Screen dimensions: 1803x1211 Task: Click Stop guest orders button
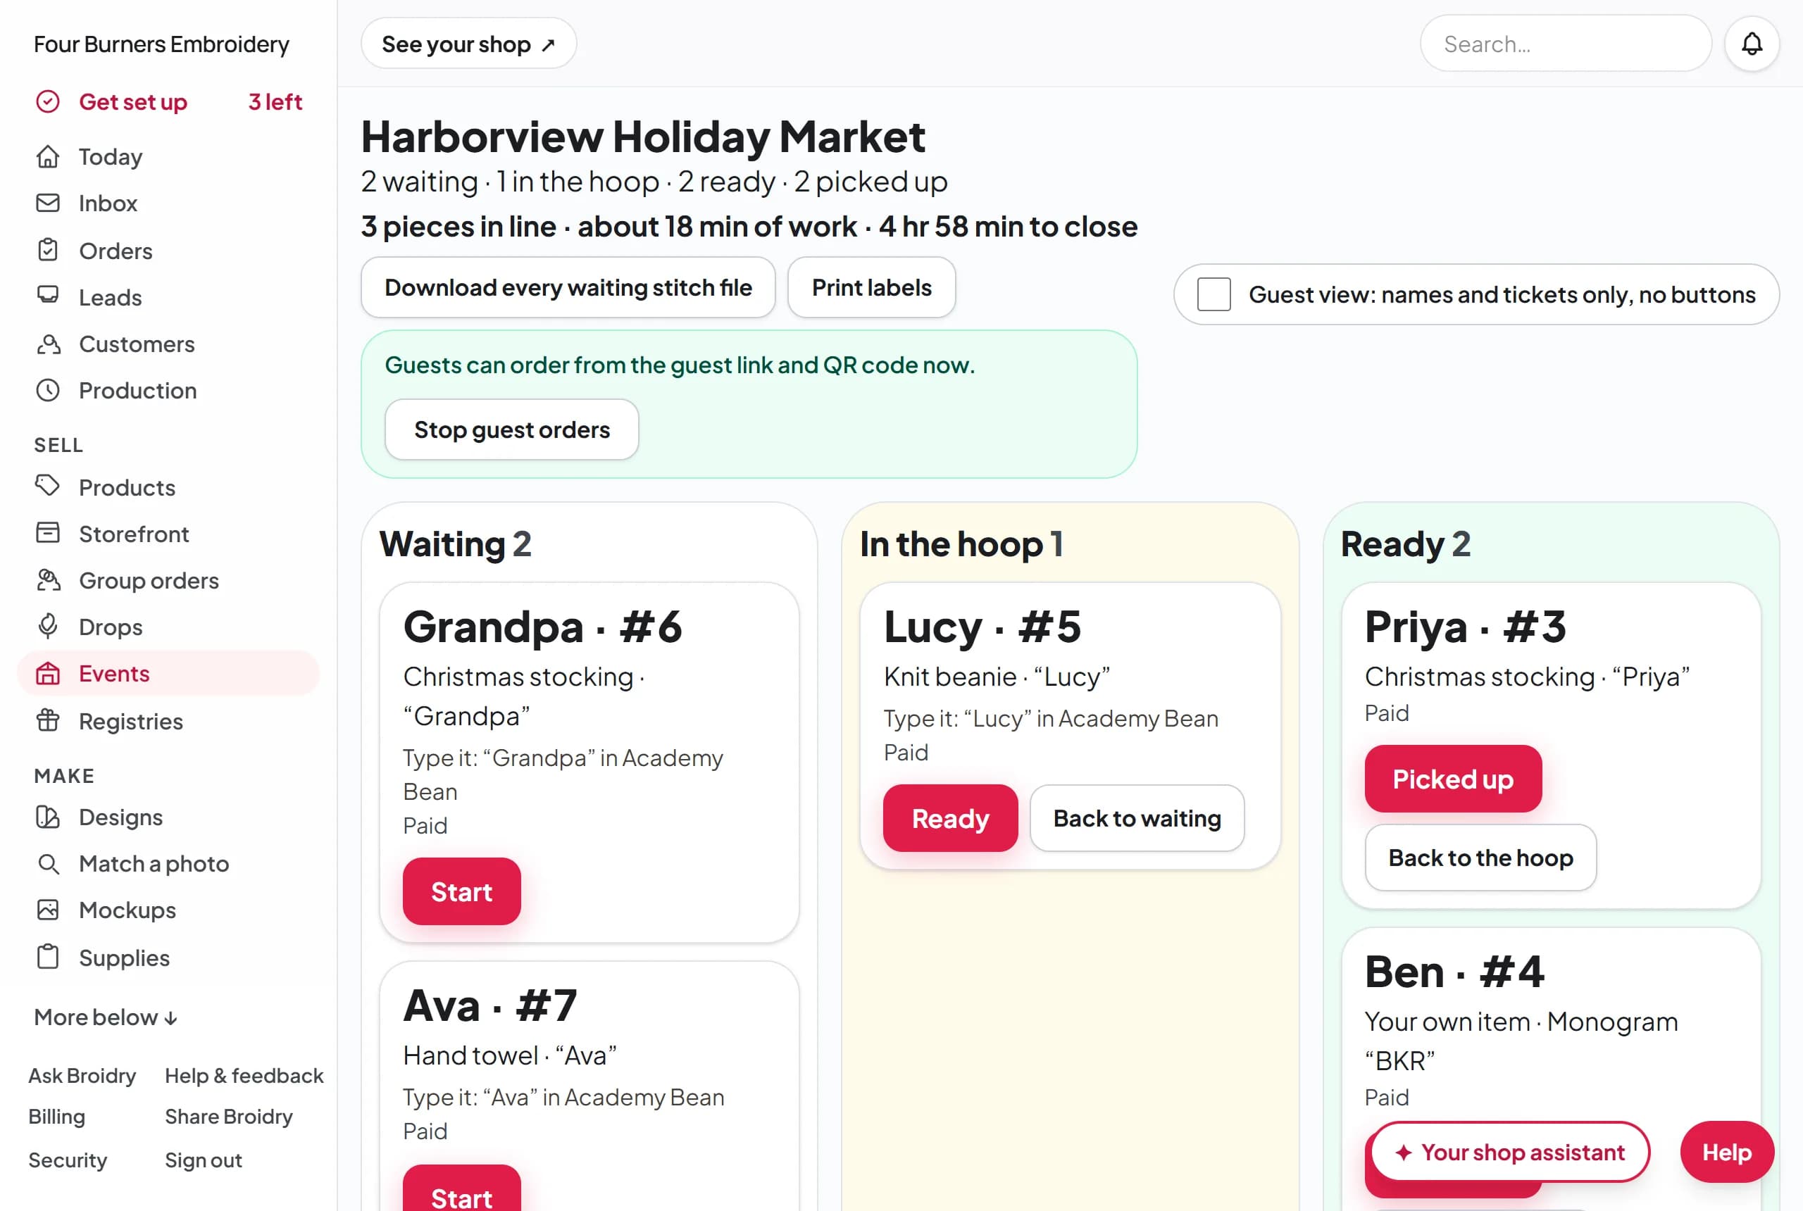point(511,429)
